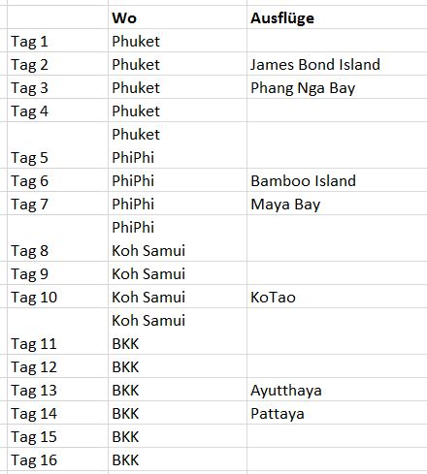Select the 'Tag 8' cell
427x474 pixels.
(57, 238)
